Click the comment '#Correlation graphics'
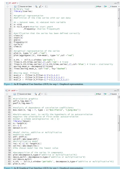This screenshot has width=120, height=169. coord(26,99)
